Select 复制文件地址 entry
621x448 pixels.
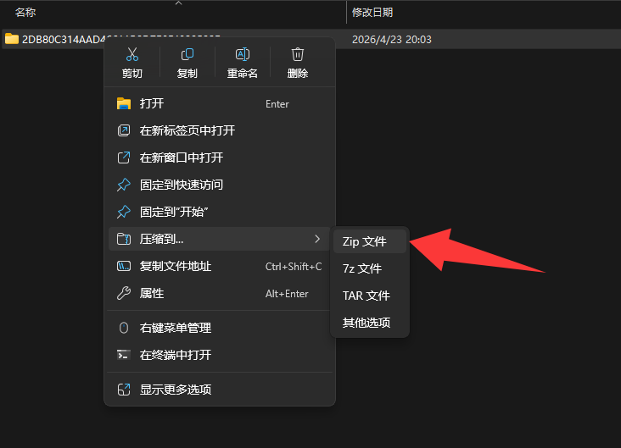220,266
